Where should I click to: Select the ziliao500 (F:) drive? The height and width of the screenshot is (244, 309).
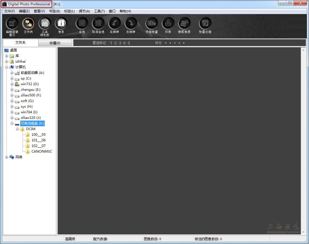point(31,95)
